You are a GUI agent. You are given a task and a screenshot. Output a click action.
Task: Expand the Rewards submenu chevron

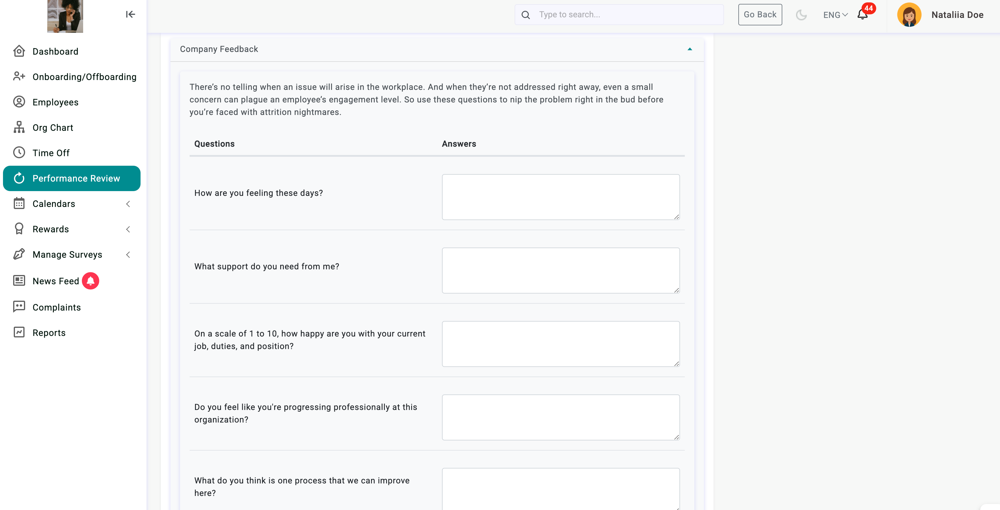[128, 229]
